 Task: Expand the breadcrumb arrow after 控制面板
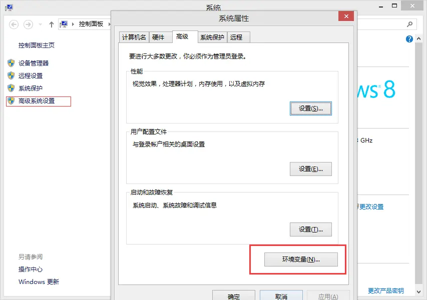coord(109,24)
